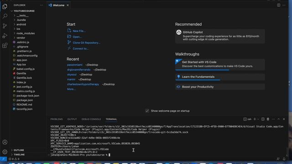
Task: Open the terminal panel more actions
Action: point(273,119)
